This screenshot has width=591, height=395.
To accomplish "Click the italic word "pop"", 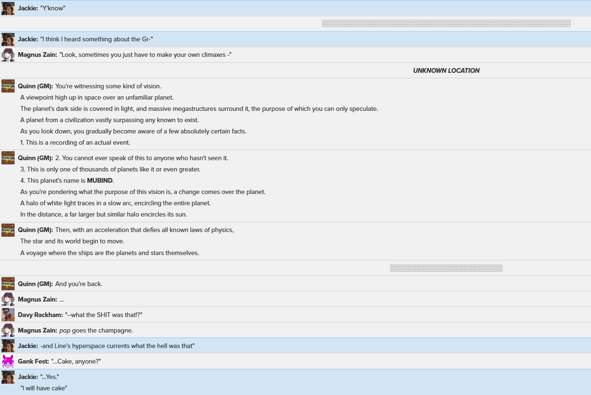I will point(64,330).
